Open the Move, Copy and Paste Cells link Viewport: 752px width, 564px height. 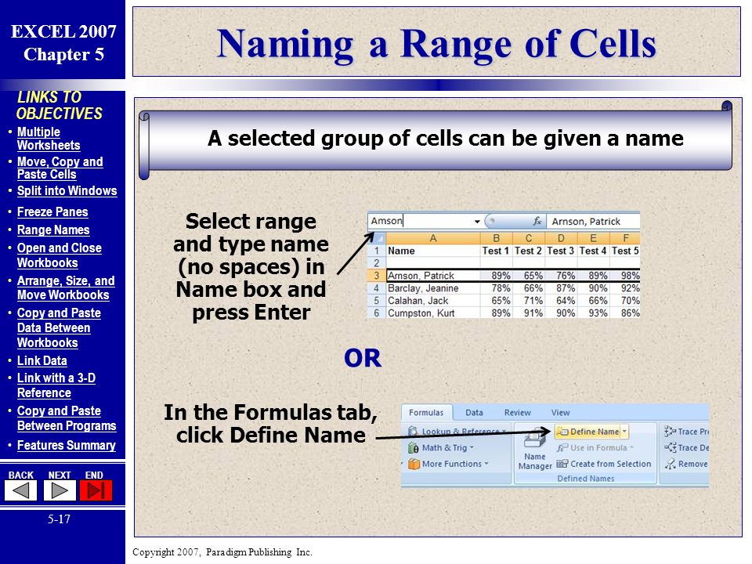click(60, 168)
